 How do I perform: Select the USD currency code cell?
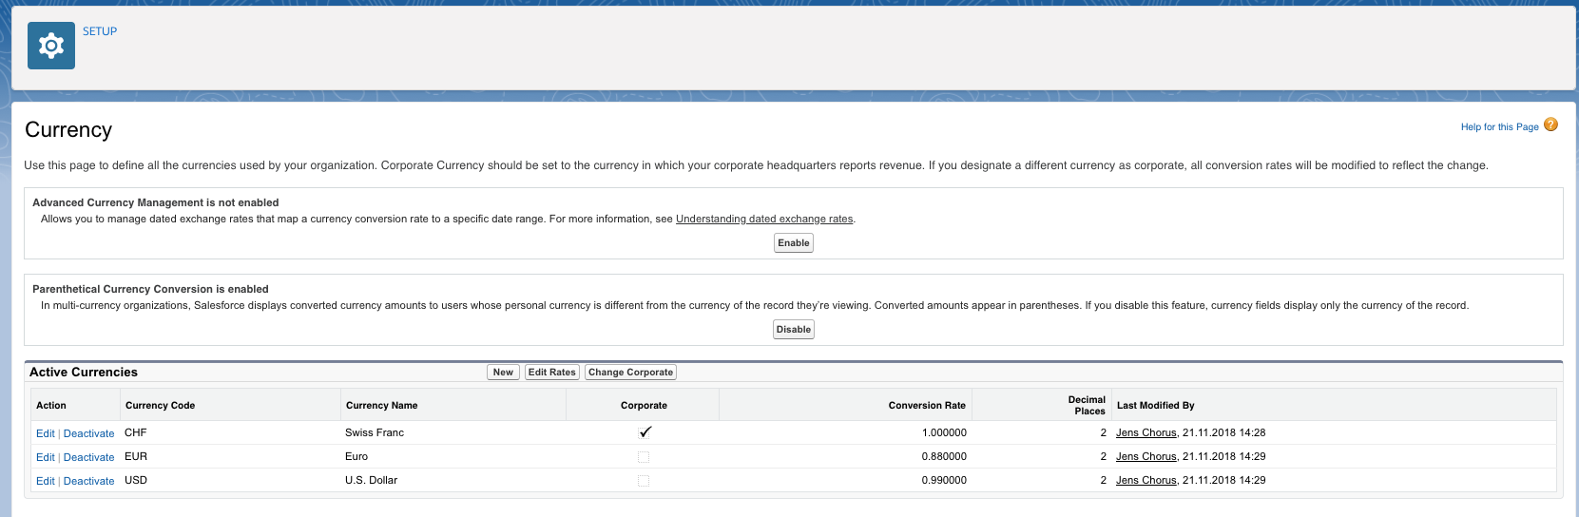coord(136,480)
